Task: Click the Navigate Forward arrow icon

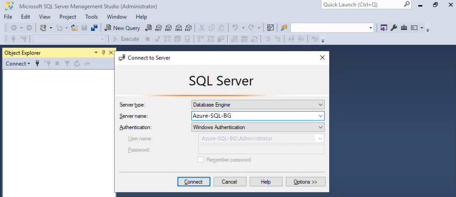Action: [29, 28]
